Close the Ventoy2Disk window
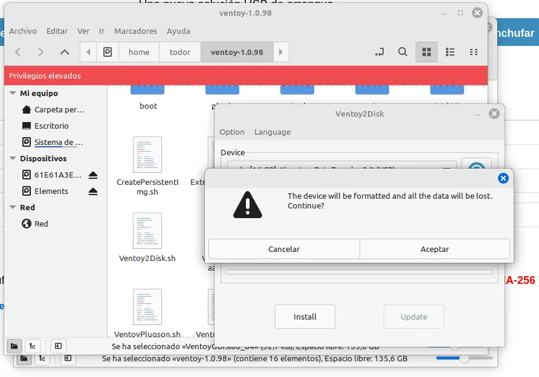 click(494, 114)
